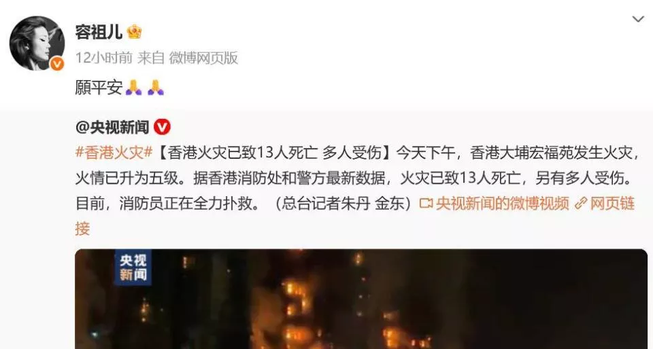Open the 央视新闻的微博视频 link
Screen dimensions: 653x349
click(502, 204)
